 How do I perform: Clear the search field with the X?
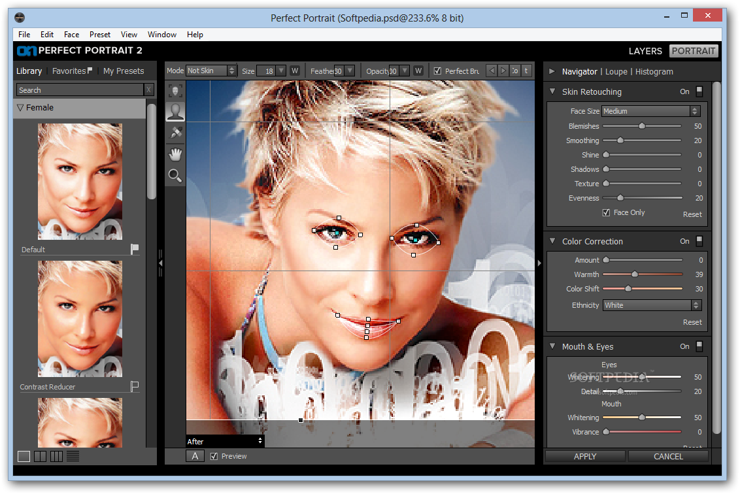[148, 90]
